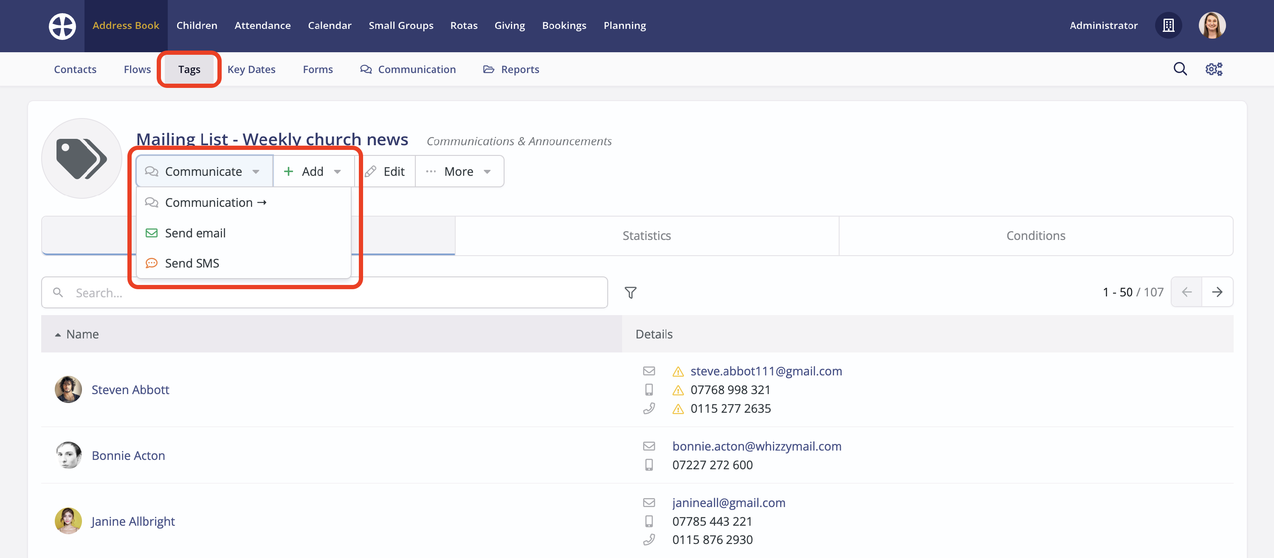Open the Address Book module
This screenshot has width=1274, height=558.
(126, 25)
